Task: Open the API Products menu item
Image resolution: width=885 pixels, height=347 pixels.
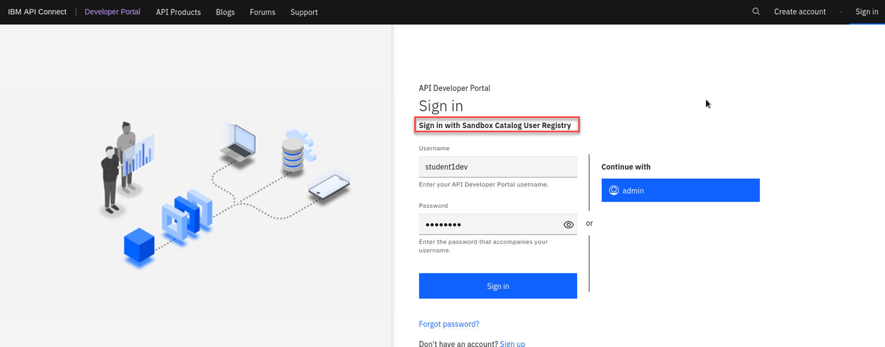Action: (x=178, y=12)
